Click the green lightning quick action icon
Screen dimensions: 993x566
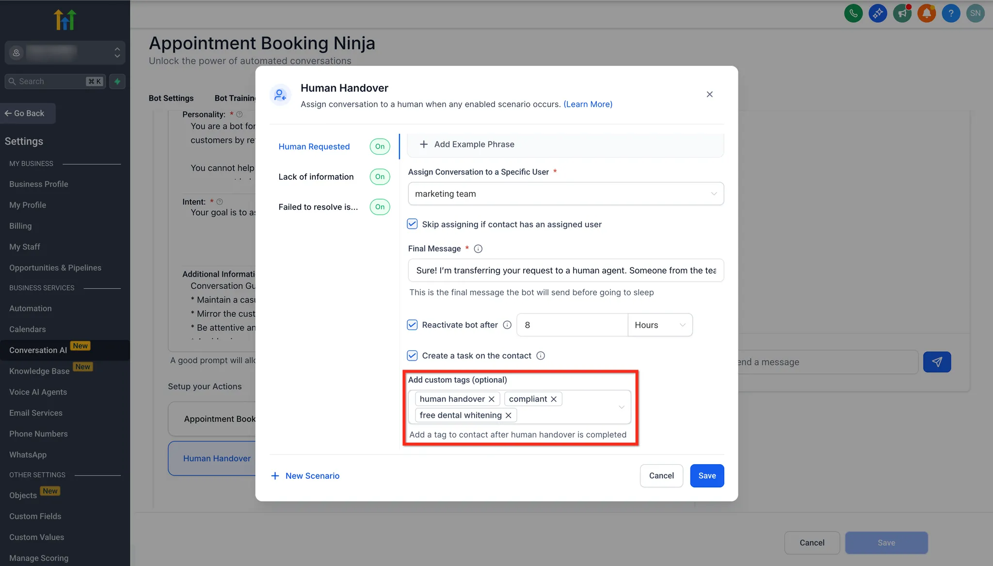117,81
